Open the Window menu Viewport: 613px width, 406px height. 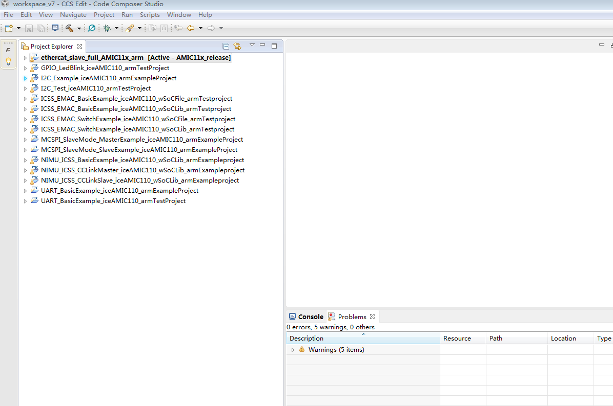point(179,15)
